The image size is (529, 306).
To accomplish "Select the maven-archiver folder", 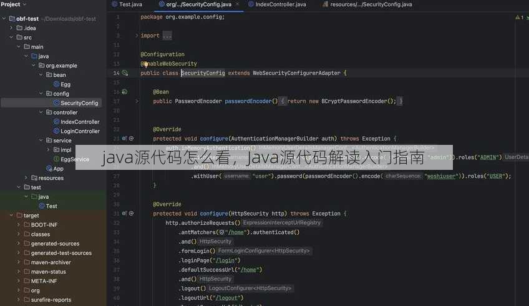I will point(51,262).
